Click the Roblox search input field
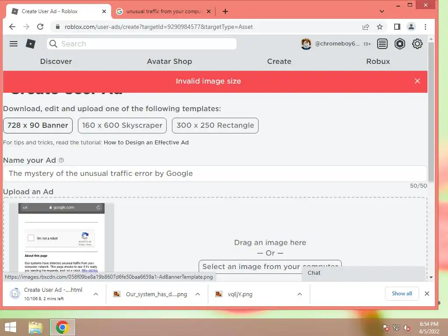This screenshot has width=448, height=336. pos(142,44)
